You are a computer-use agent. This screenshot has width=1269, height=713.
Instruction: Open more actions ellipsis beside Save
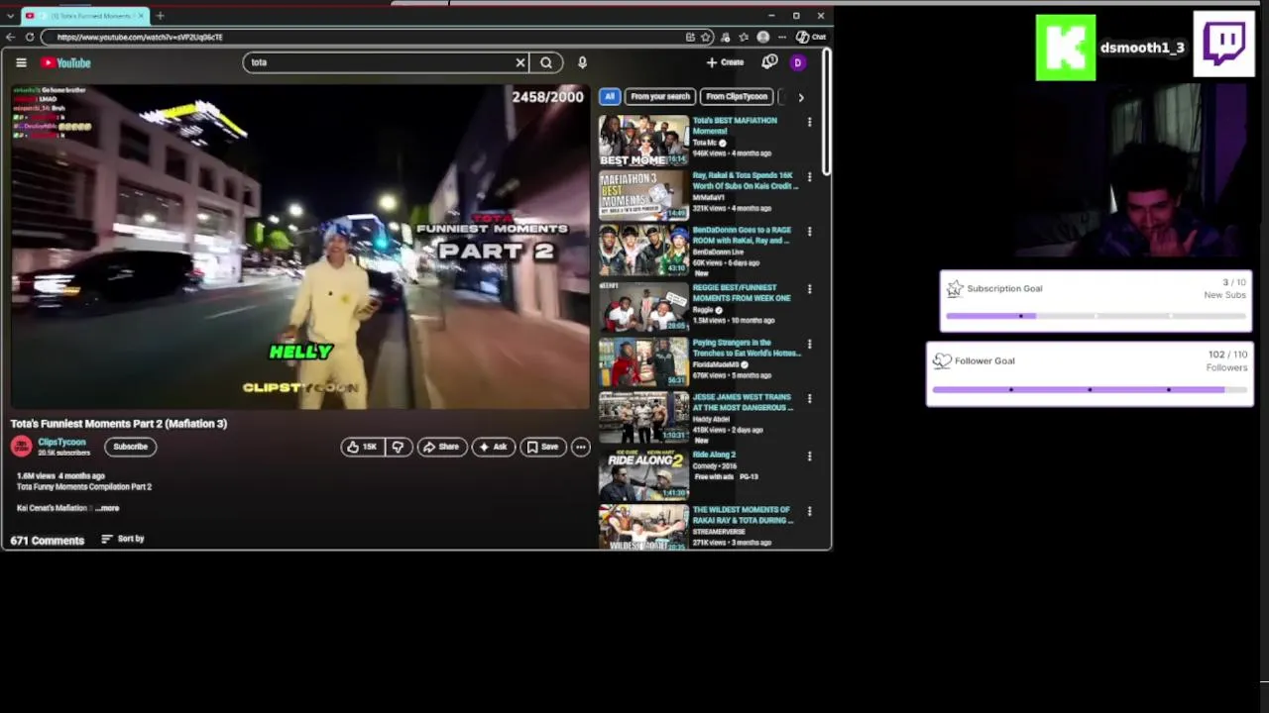pyautogui.click(x=581, y=447)
